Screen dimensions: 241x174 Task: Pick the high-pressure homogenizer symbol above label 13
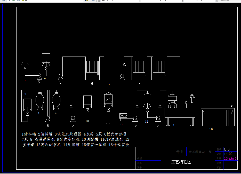tap(123, 111)
